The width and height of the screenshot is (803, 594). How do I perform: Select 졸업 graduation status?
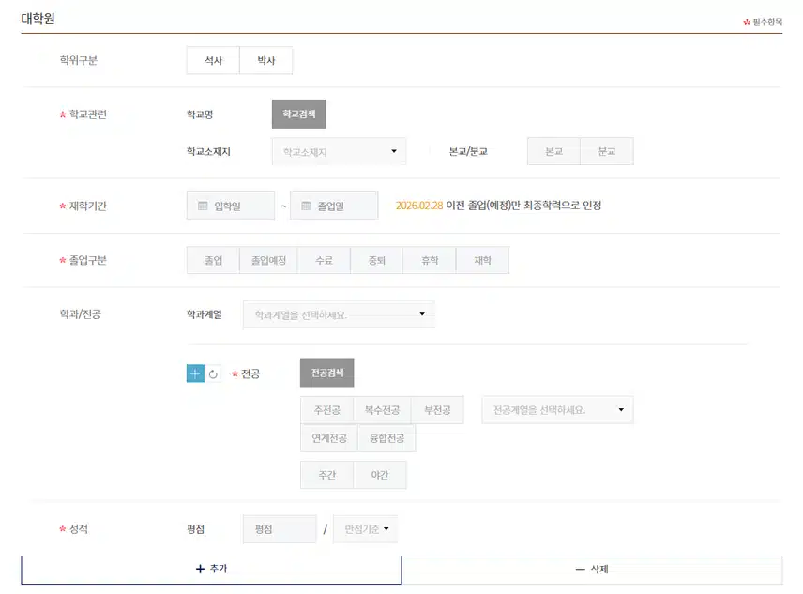point(213,260)
